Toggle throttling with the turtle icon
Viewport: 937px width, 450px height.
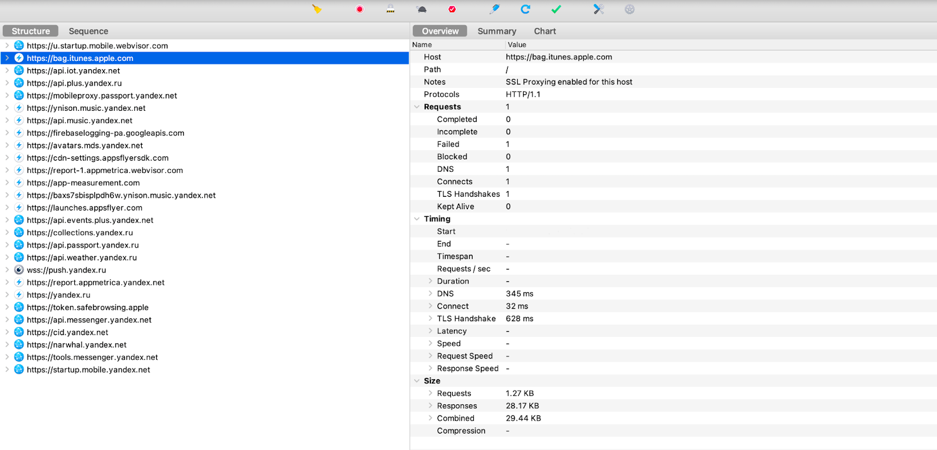[422, 9]
